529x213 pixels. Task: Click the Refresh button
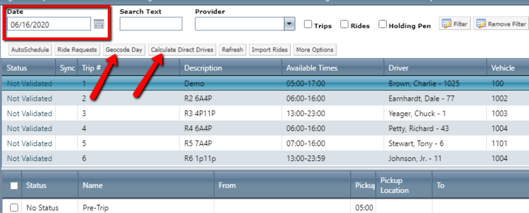pos(232,50)
